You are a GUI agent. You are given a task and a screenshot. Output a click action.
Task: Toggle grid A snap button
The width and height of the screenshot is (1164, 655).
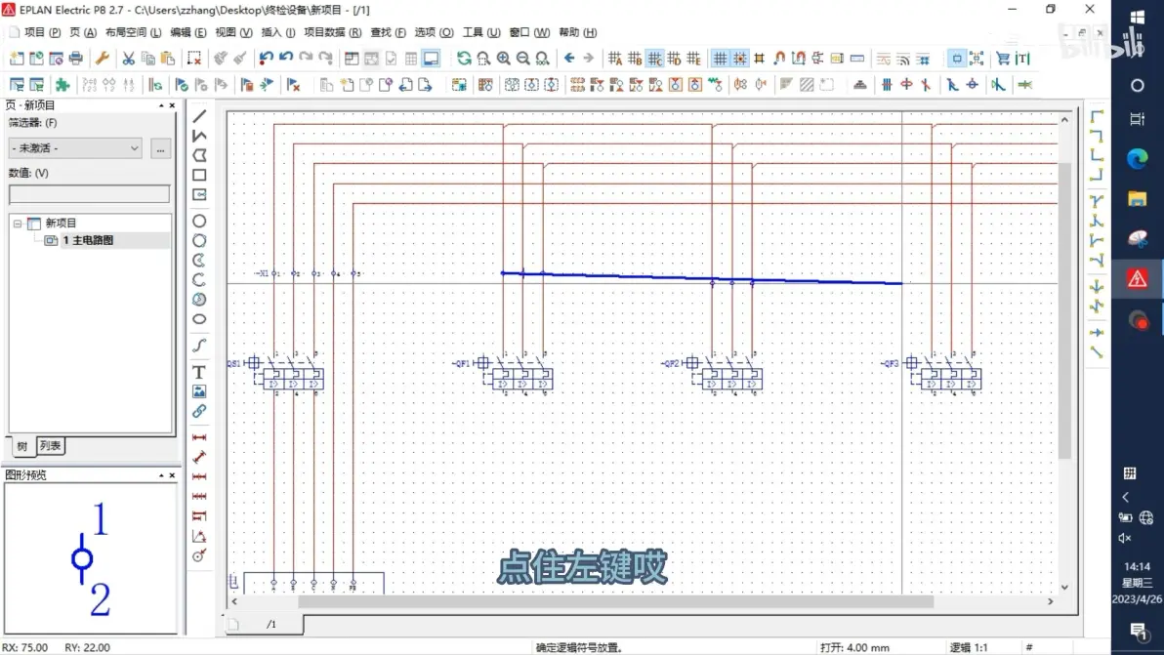click(x=615, y=58)
